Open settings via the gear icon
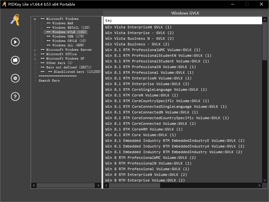The width and height of the screenshot is (269, 202). [x=15, y=78]
